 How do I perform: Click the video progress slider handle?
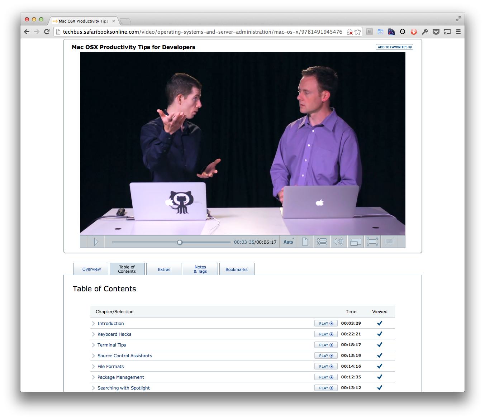pos(180,242)
